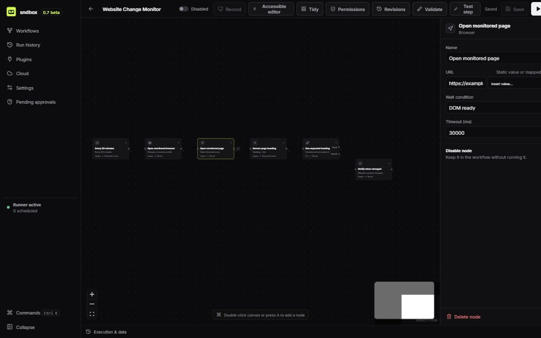Toggle the workflow Disabled switch
Viewport: 541px width, 338px height.
pyautogui.click(x=183, y=9)
